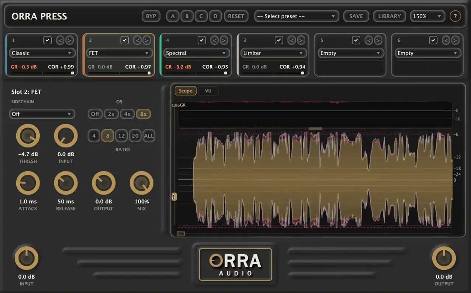
Task: Click the GR meter bar in Spectral slot
Action: pos(197,73)
